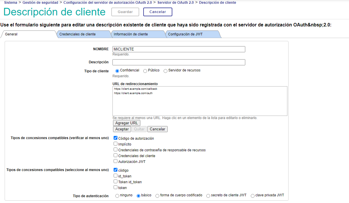Select the callback redirect URL entry
Viewport: 349px width, 203px height.
135,89
